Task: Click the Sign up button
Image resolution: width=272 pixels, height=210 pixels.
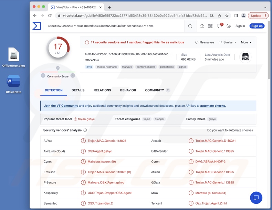Action: (257, 26)
